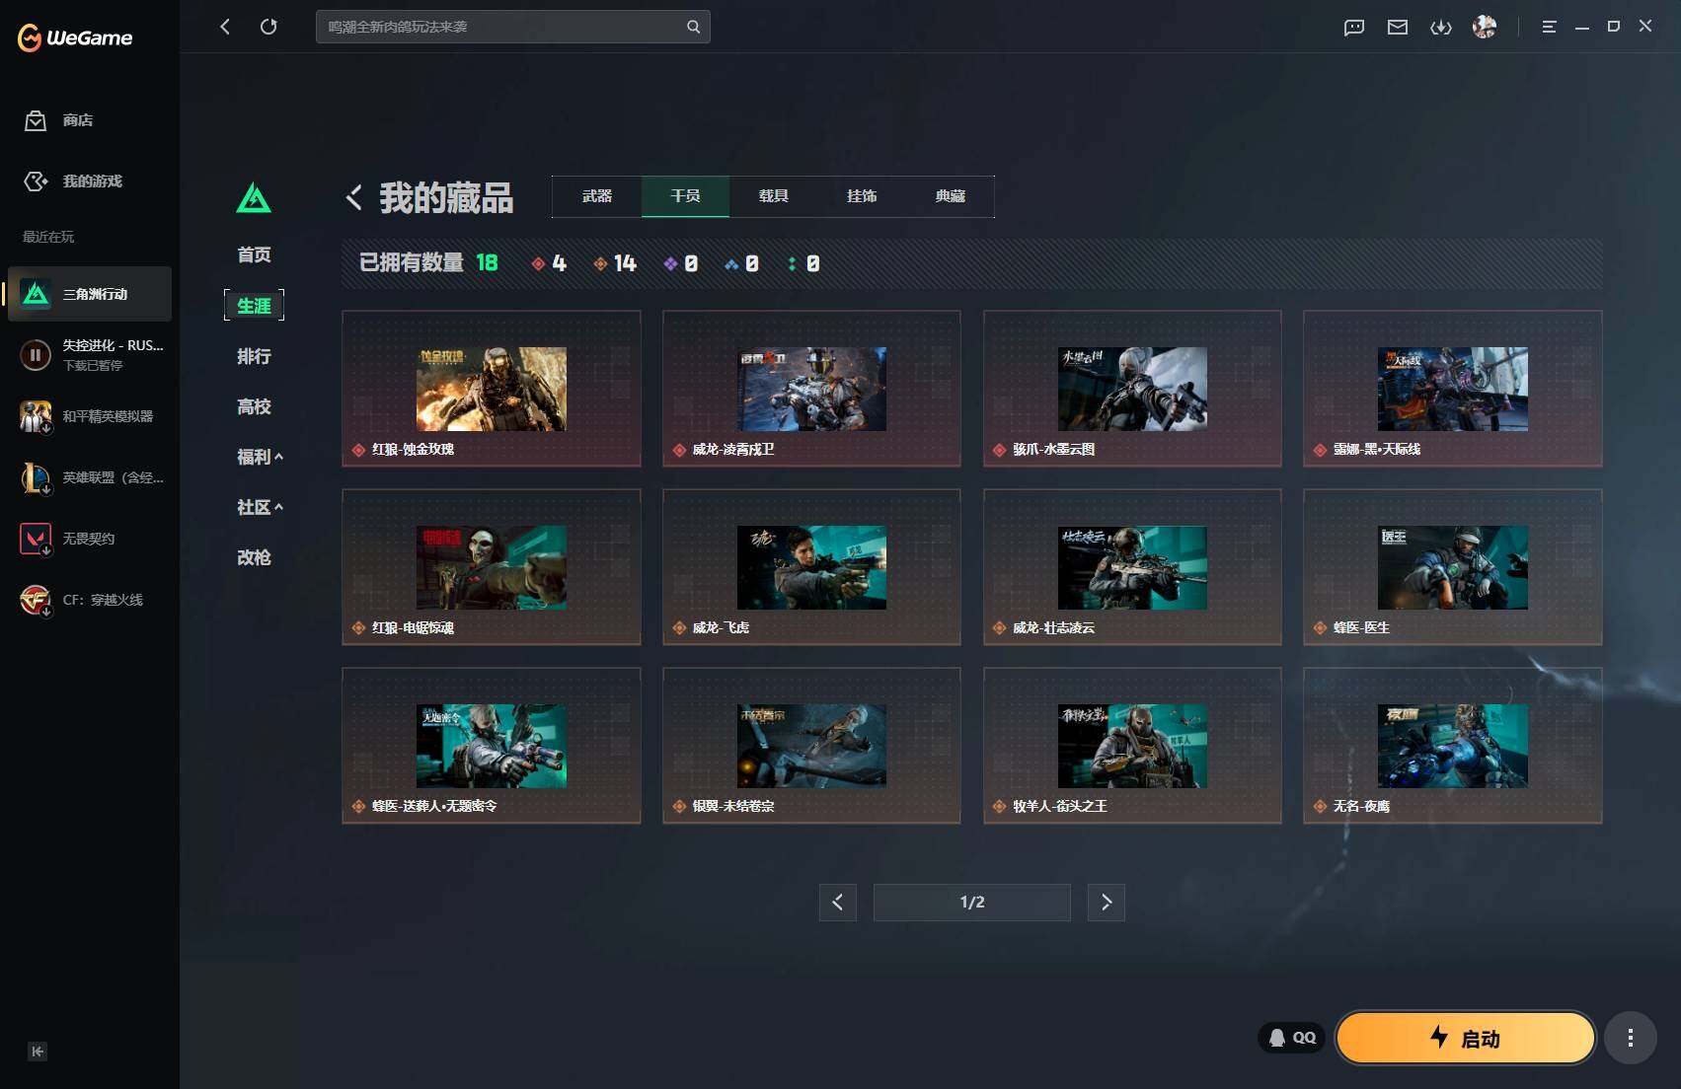This screenshot has height=1089, width=1681.
Task: Open 我的游戏 in the left sidebar
Action: tap(73, 181)
